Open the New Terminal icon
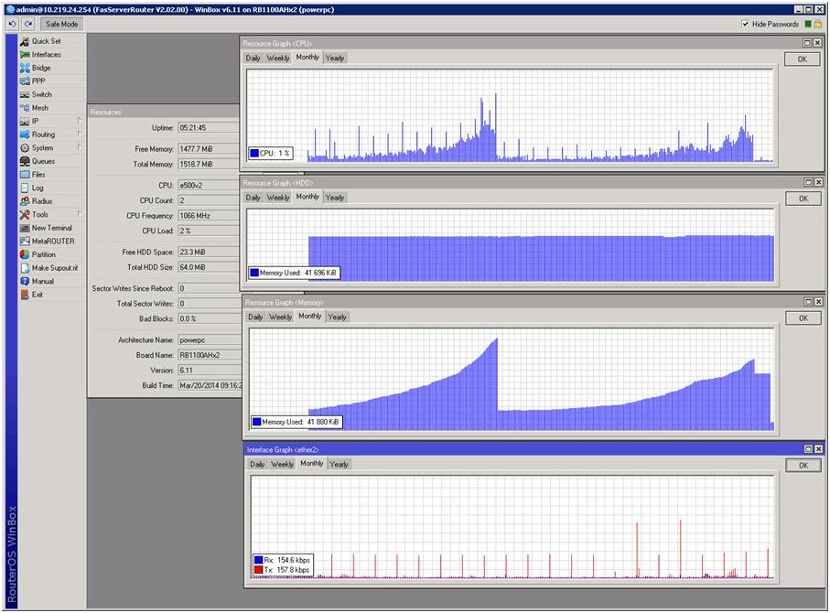This screenshot has width=830, height=613. tap(25, 228)
